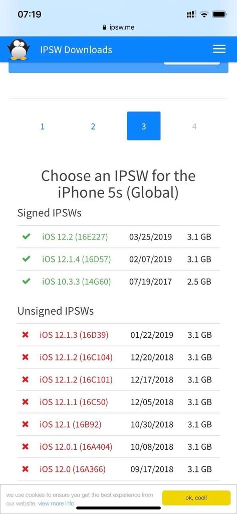This screenshot has height=514, width=237.
Task: Go to step 1 in the pager
Action: tap(42, 126)
